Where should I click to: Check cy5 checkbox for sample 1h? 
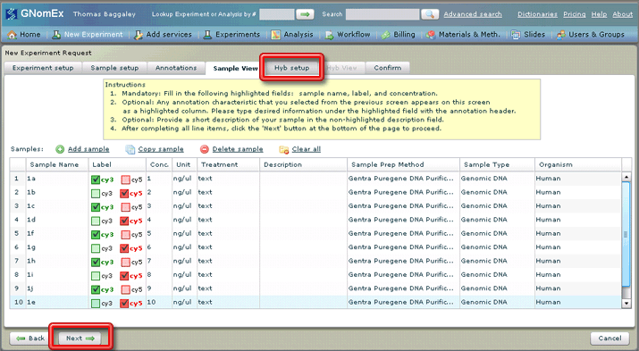[x=125, y=263]
